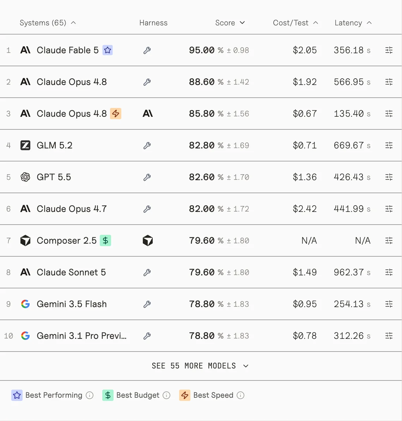This screenshot has width=402, height=421.
Task: Open the Gemini 3.1 Pro Preview entry
Action: point(82,336)
